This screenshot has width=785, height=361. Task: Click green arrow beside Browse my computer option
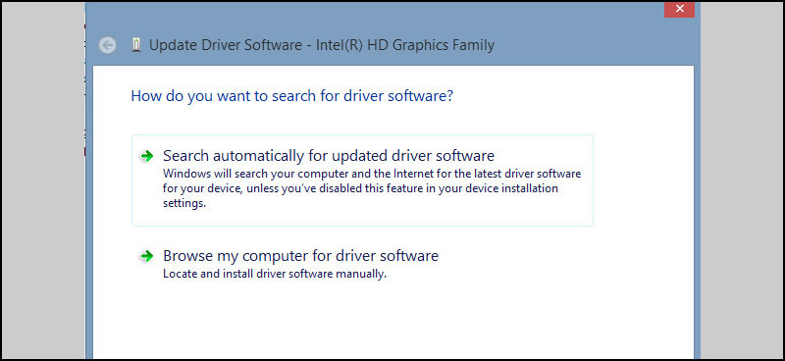(146, 256)
